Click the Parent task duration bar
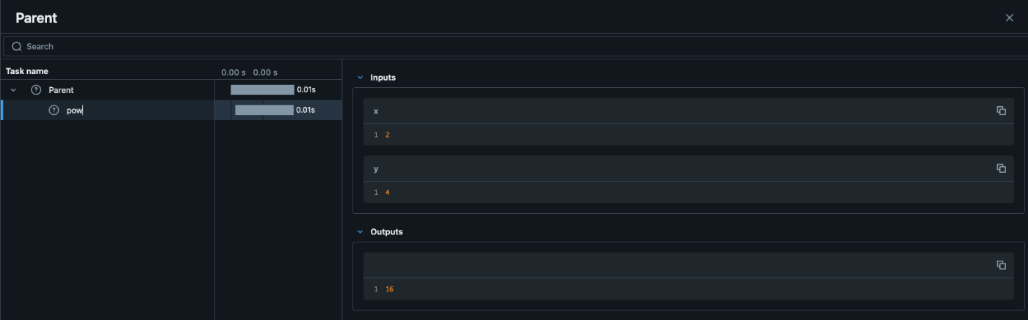 262,90
